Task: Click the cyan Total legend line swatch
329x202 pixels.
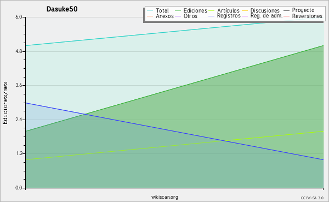Action: [x=150, y=11]
